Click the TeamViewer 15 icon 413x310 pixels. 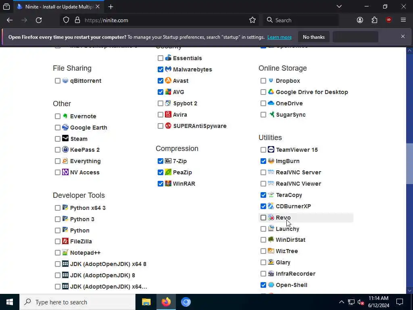(271, 149)
